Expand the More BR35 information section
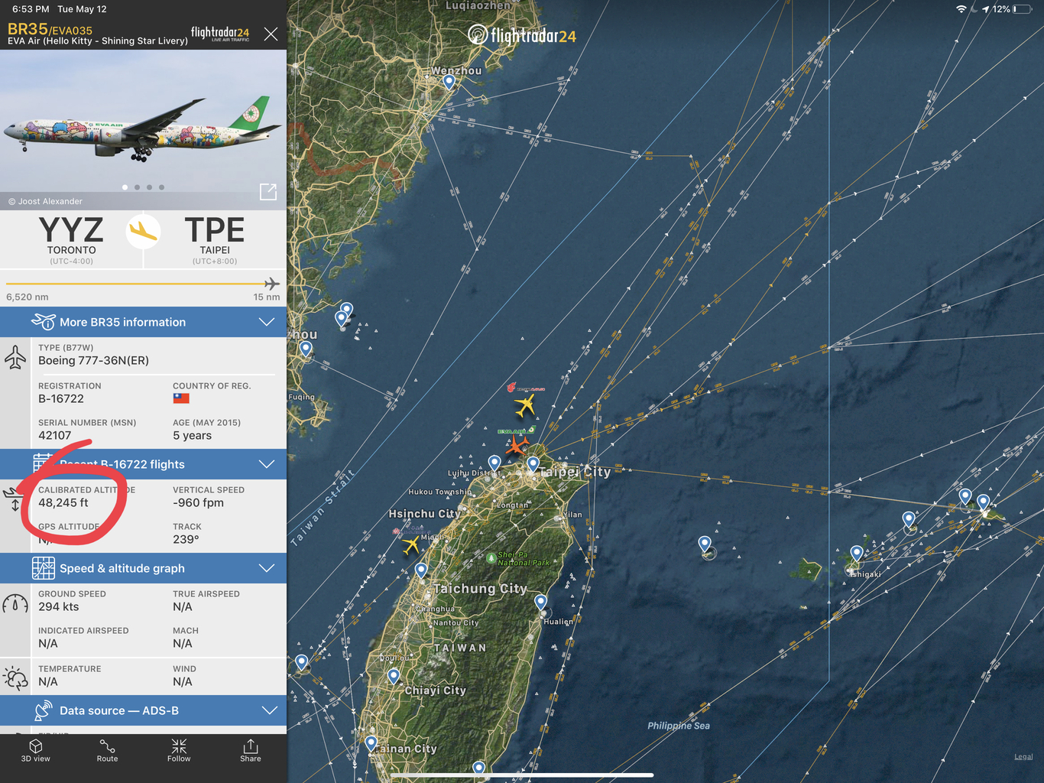 point(143,322)
